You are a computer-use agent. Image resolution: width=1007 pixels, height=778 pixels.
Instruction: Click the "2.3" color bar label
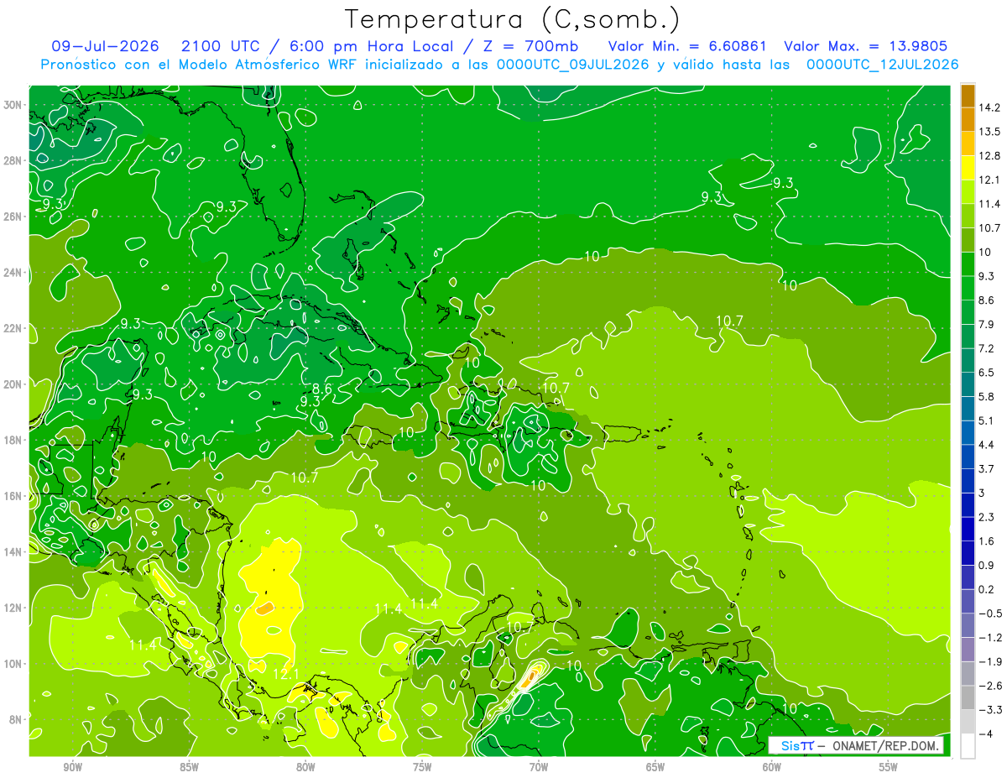tap(985, 517)
